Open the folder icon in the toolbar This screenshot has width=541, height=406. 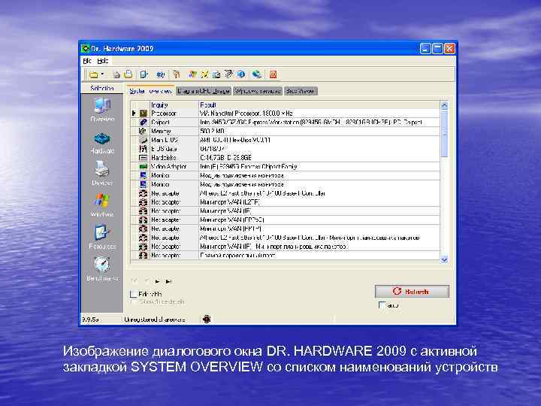click(x=94, y=74)
